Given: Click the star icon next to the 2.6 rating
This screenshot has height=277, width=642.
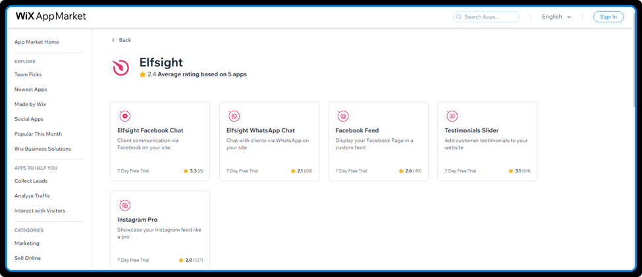Looking at the screenshot, I should pos(401,171).
